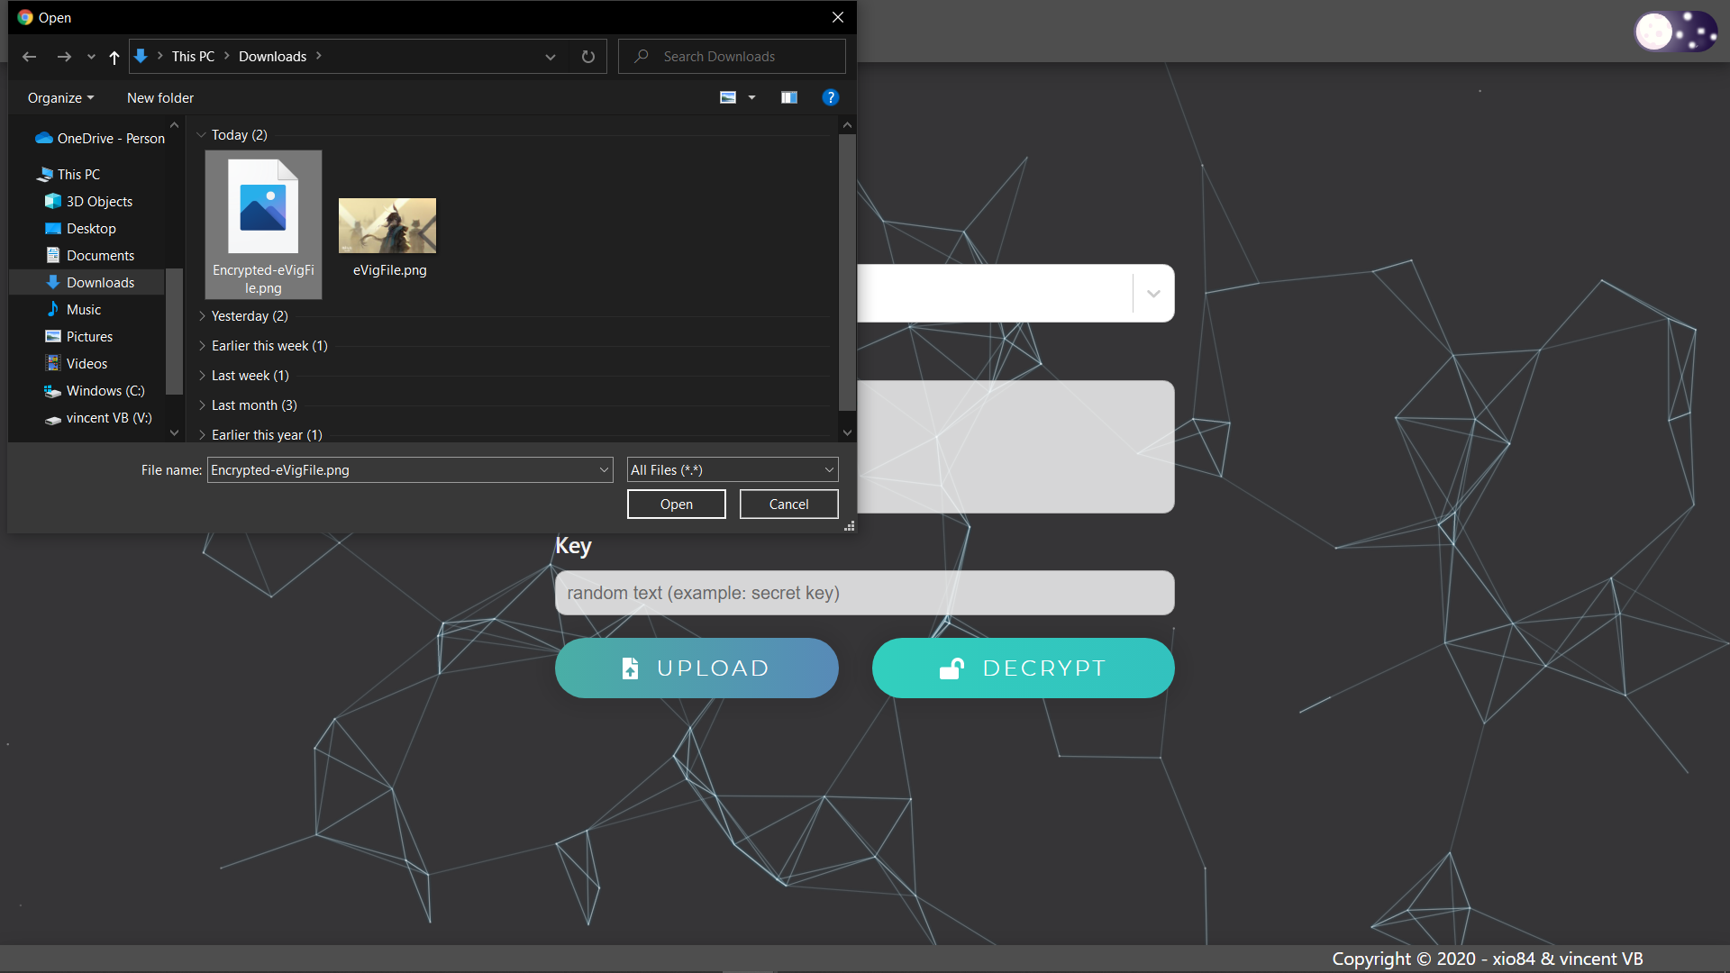Click New folder in the toolbar
The height and width of the screenshot is (973, 1730).
(160, 98)
